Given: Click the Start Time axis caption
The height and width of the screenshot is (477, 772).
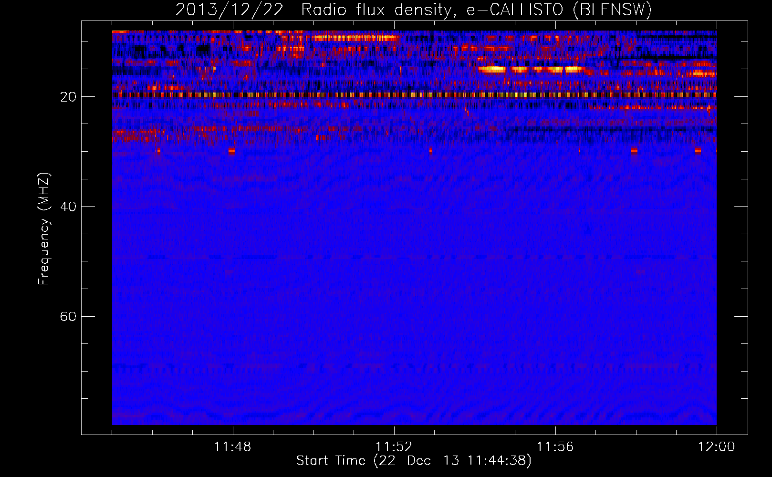Looking at the screenshot, I should (x=414, y=461).
